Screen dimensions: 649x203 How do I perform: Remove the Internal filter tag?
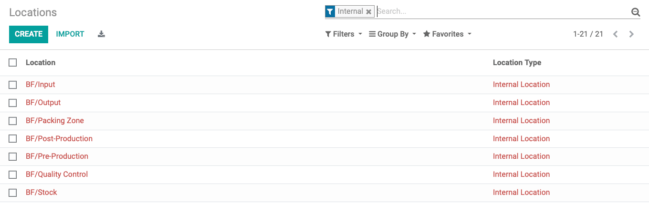point(368,12)
